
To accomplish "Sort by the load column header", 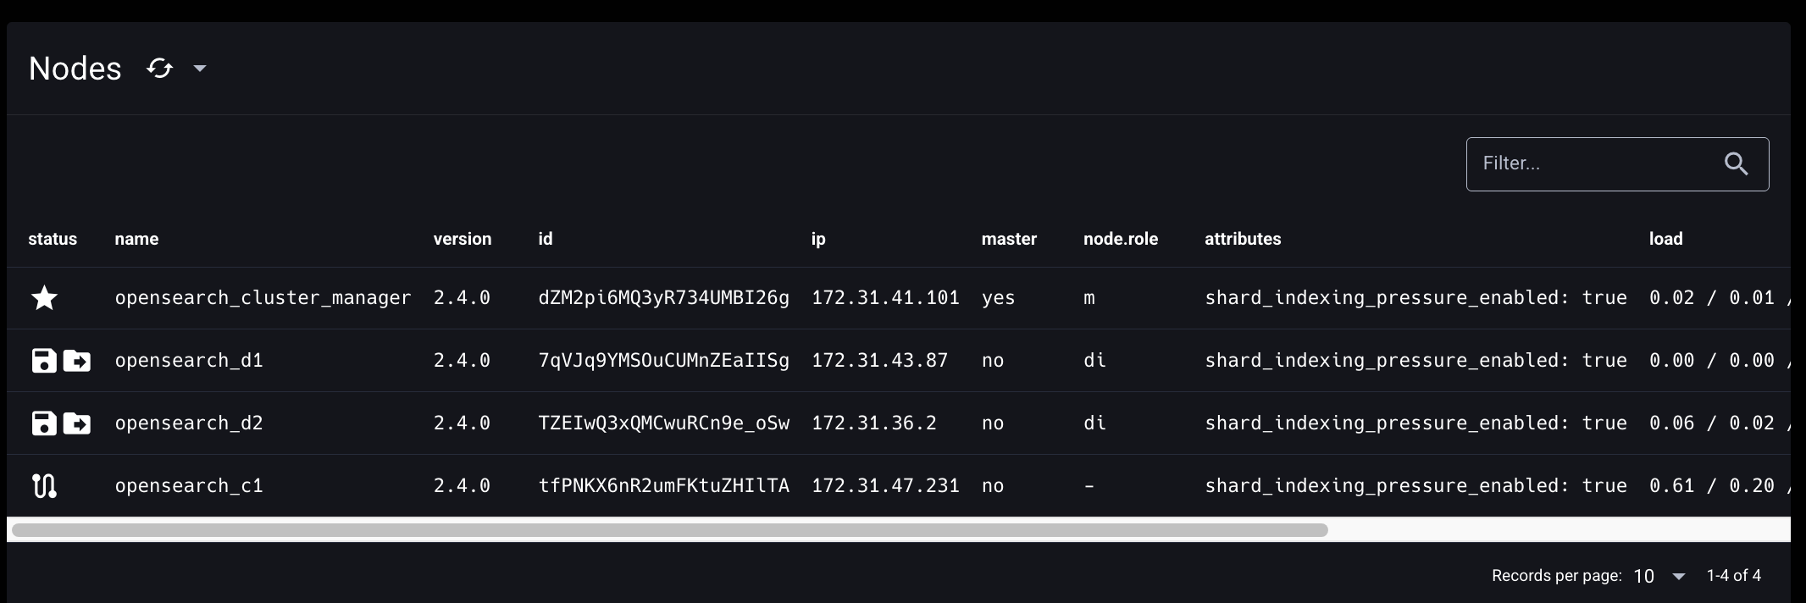I will coord(1665,239).
